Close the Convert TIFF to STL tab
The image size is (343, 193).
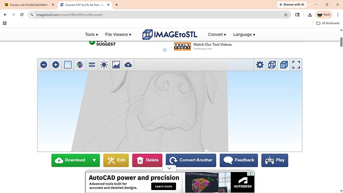click(x=108, y=4)
